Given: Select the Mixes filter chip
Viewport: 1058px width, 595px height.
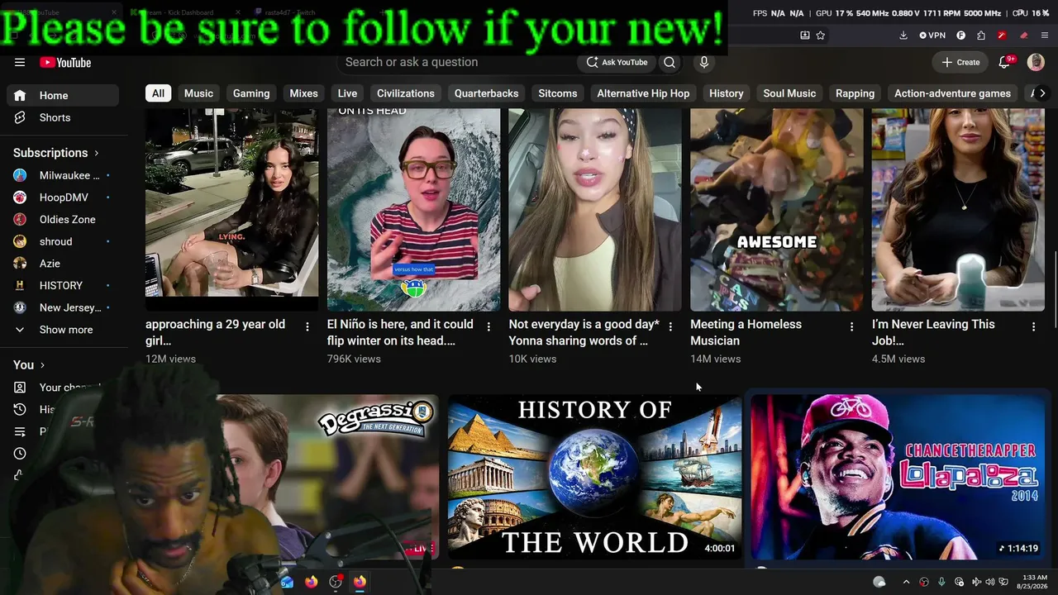Looking at the screenshot, I should (303, 93).
